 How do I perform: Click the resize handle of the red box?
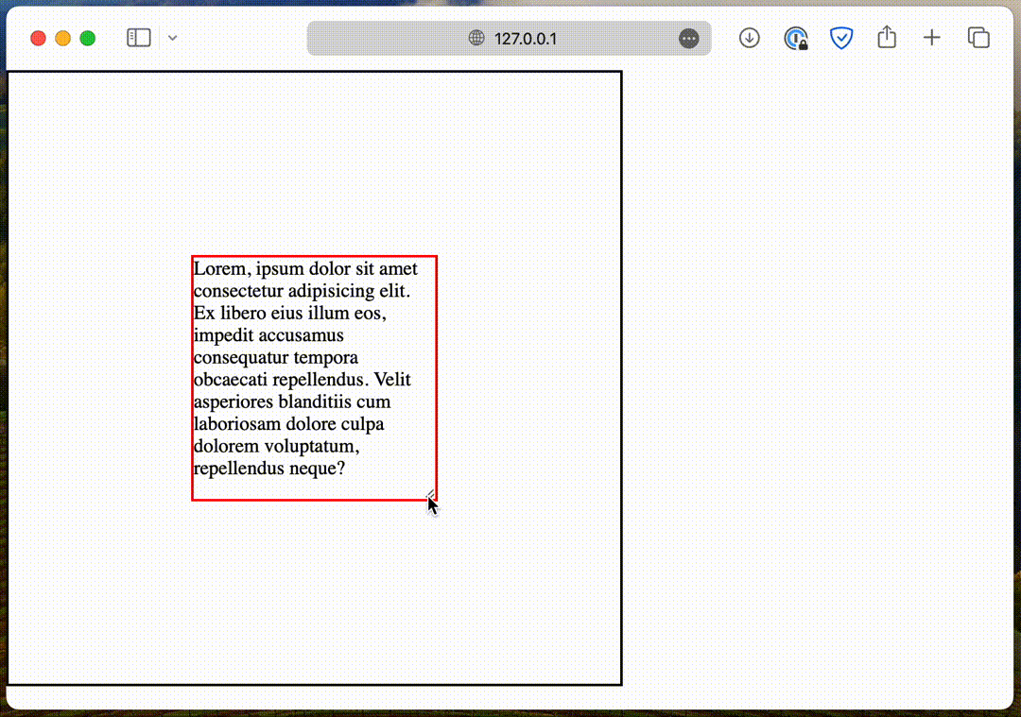point(430,494)
